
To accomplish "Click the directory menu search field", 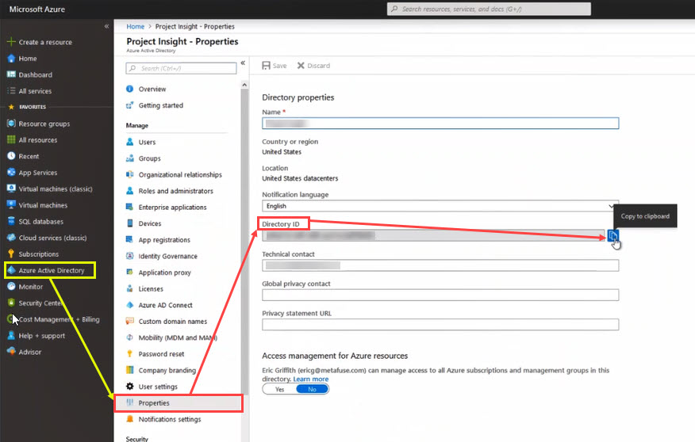I will point(181,68).
